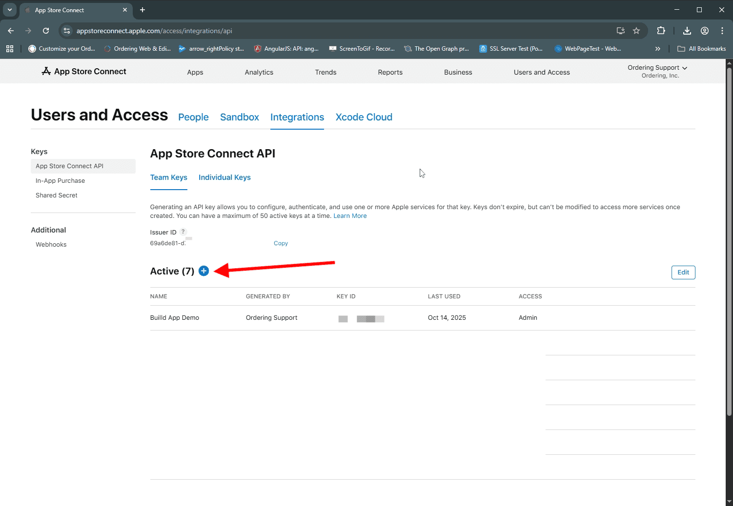Switch to the Sandbox tab

tap(240, 117)
